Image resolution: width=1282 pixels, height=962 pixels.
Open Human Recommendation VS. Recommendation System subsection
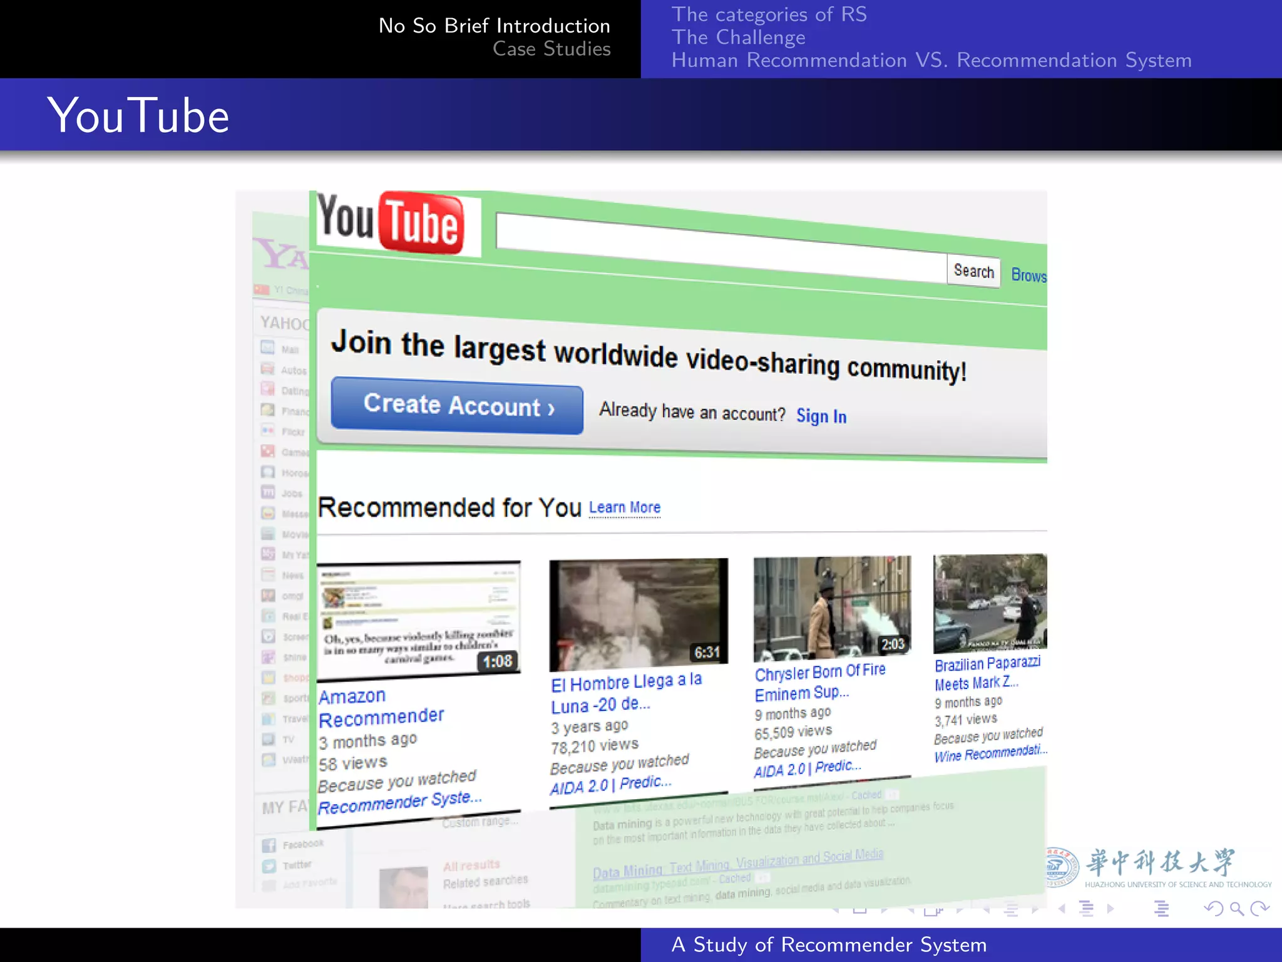(931, 60)
